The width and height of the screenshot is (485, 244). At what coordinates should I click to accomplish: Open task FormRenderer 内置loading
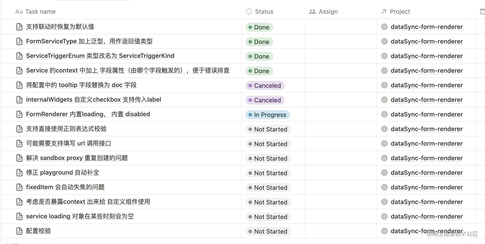pos(88,114)
